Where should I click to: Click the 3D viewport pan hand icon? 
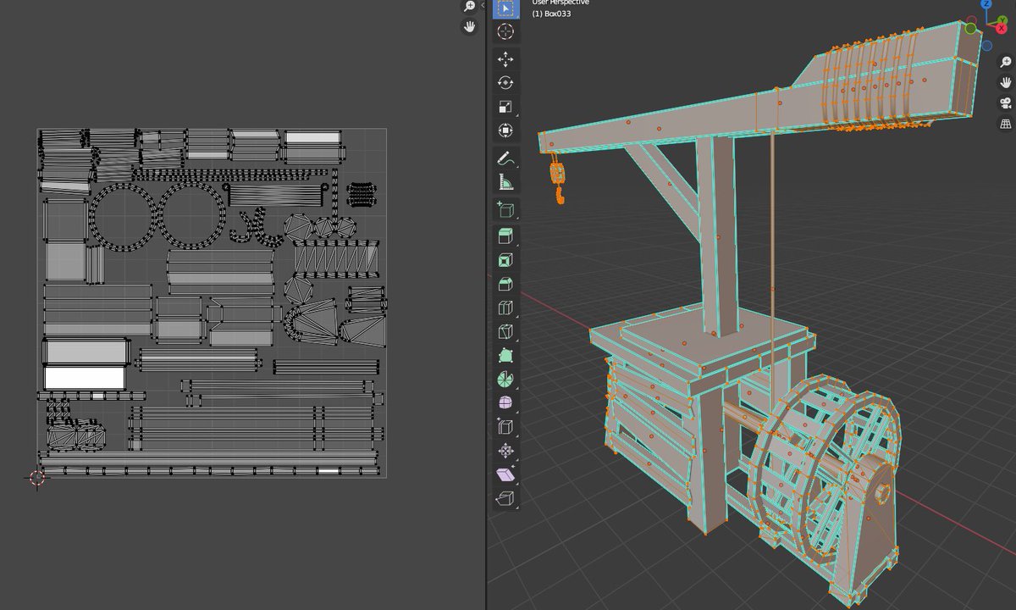(1006, 83)
